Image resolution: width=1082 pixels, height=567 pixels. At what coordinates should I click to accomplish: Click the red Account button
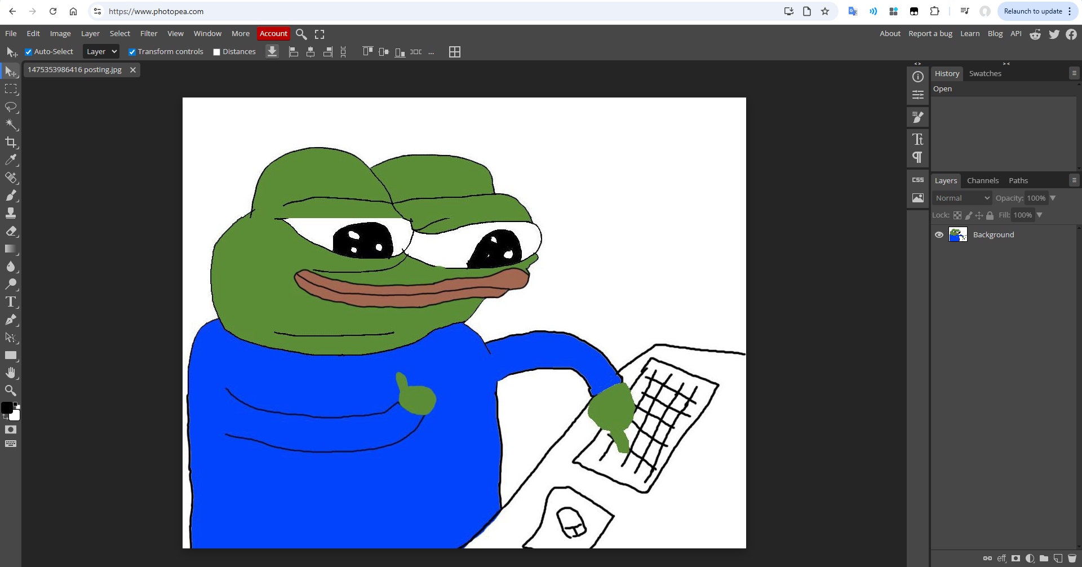[273, 34]
